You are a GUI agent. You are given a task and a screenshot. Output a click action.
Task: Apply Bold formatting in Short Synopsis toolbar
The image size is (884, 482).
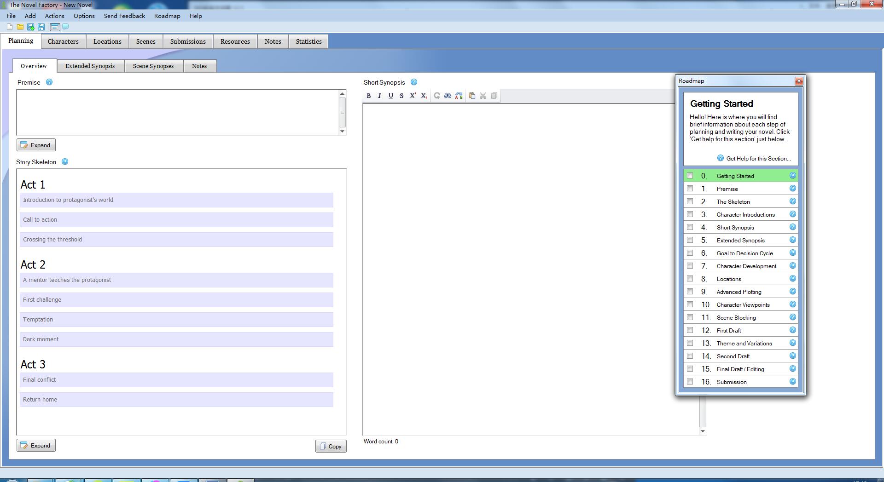pyautogui.click(x=368, y=96)
